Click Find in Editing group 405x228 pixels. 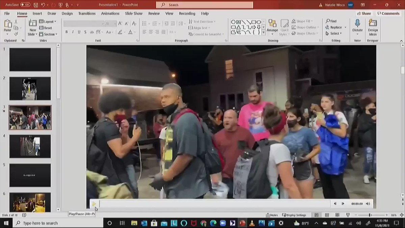331,21
